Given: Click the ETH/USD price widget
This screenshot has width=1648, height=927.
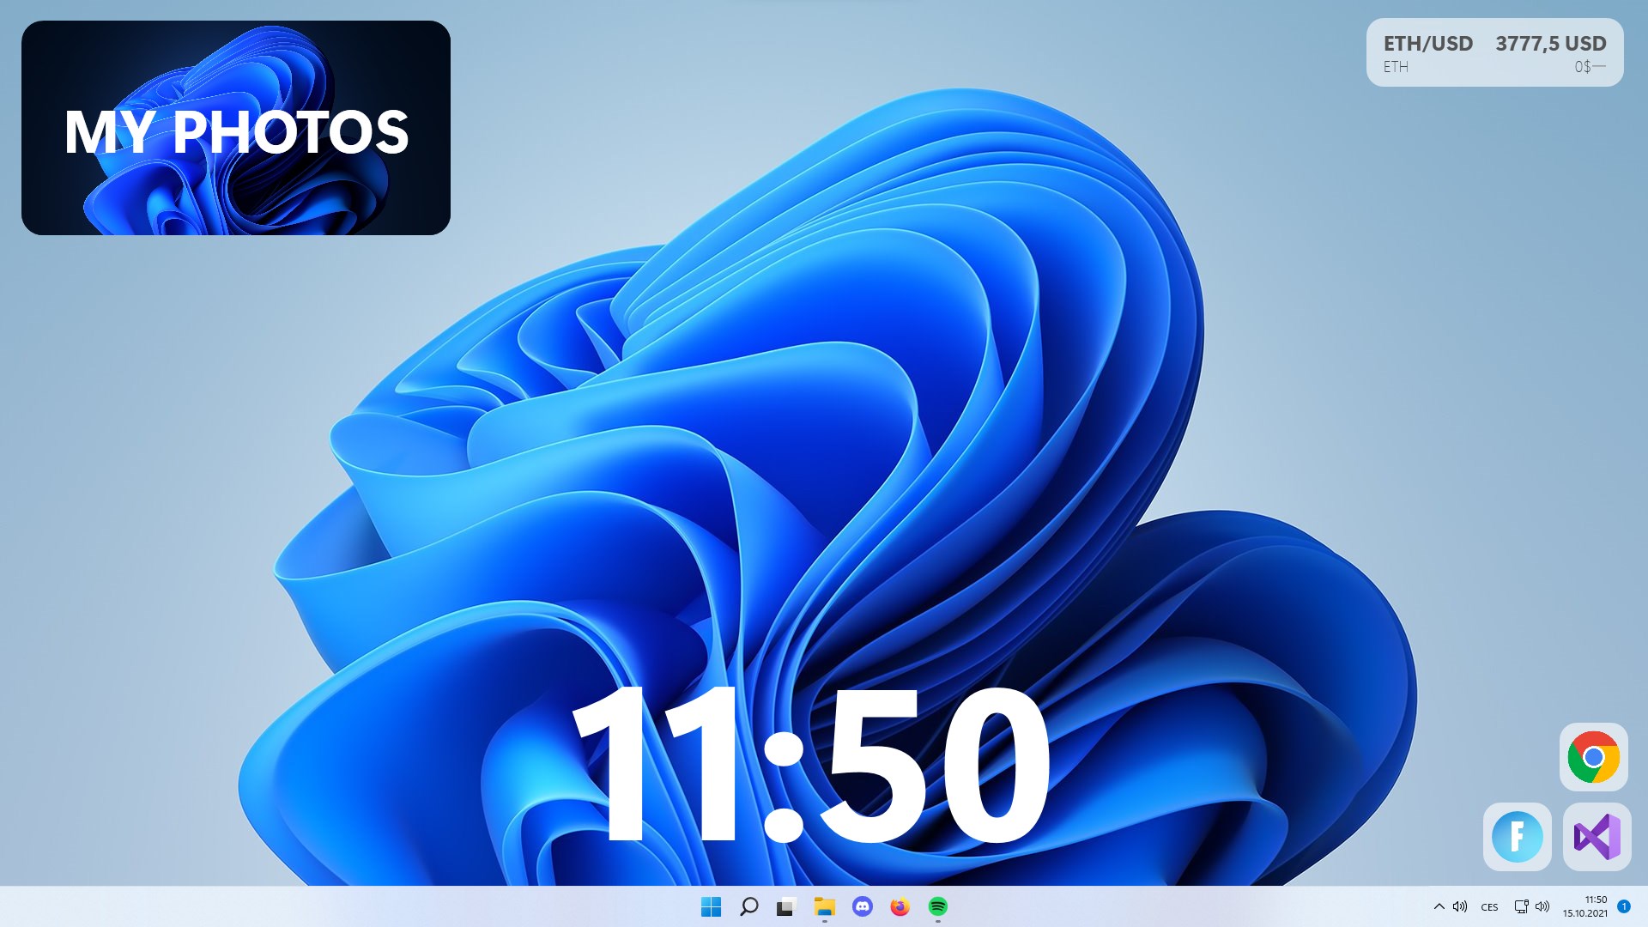Looking at the screenshot, I should (1494, 52).
